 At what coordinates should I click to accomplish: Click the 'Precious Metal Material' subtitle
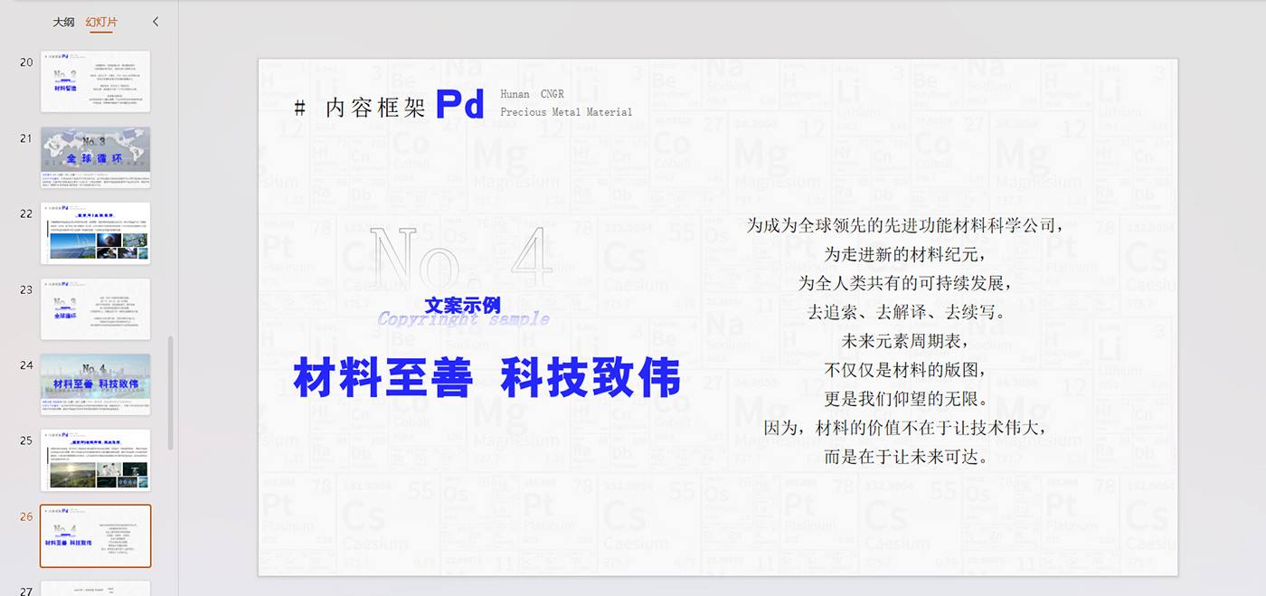pyautogui.click(x=566, y=112)
